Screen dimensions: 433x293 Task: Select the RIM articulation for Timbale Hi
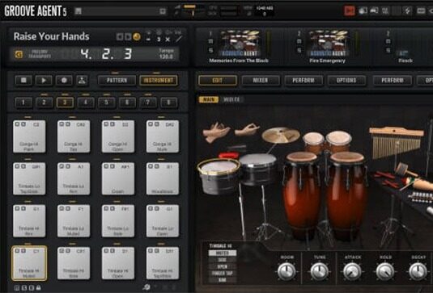(x=223, y=280)
